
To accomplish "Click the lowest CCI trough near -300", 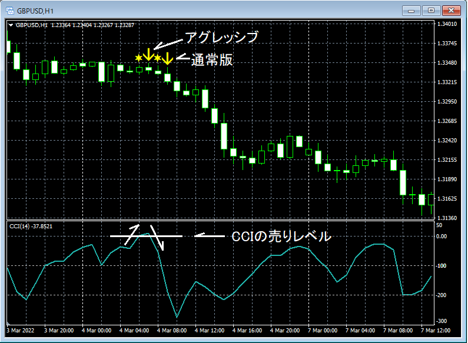I will coord(177,317).
